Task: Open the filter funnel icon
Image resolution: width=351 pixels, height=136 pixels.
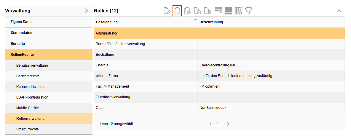Action: (248, 11)
